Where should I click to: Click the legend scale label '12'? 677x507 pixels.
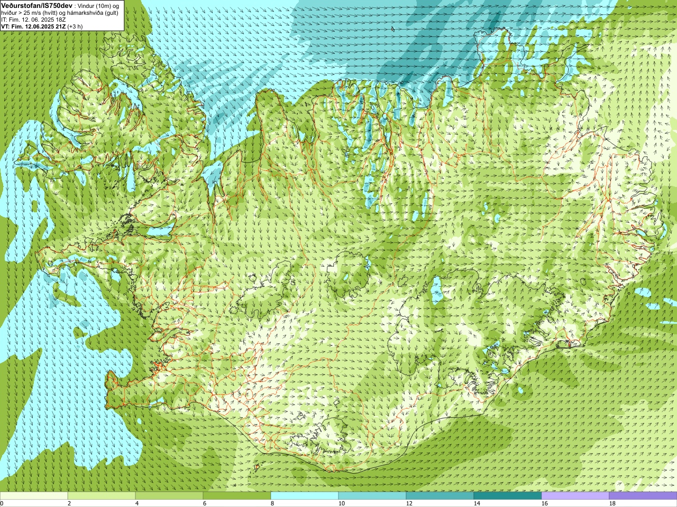(409, 503)
